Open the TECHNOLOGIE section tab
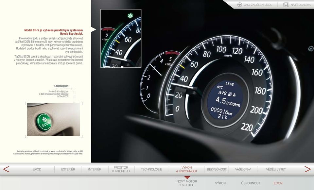This screenshot has width=314, height=190. click(151, 169)
